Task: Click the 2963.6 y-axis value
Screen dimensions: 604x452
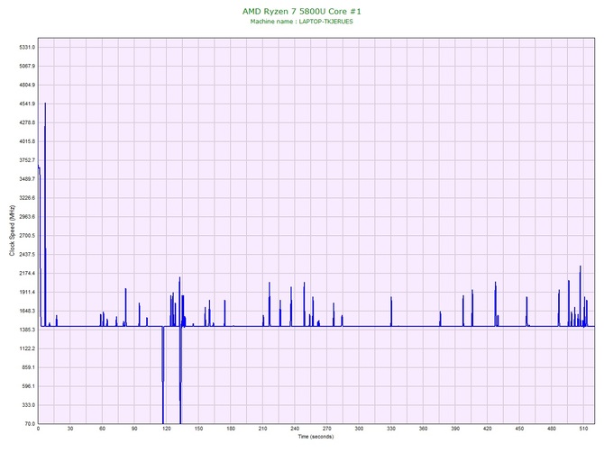Action: pyautogui.click(x=27, y=217)
